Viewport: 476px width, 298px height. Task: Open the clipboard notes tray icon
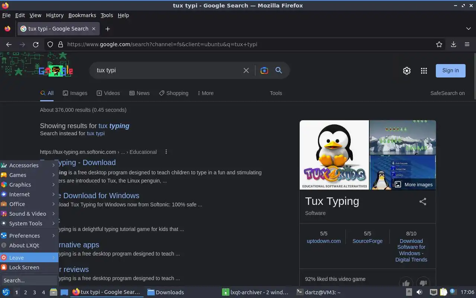click(x=443, y=292)
